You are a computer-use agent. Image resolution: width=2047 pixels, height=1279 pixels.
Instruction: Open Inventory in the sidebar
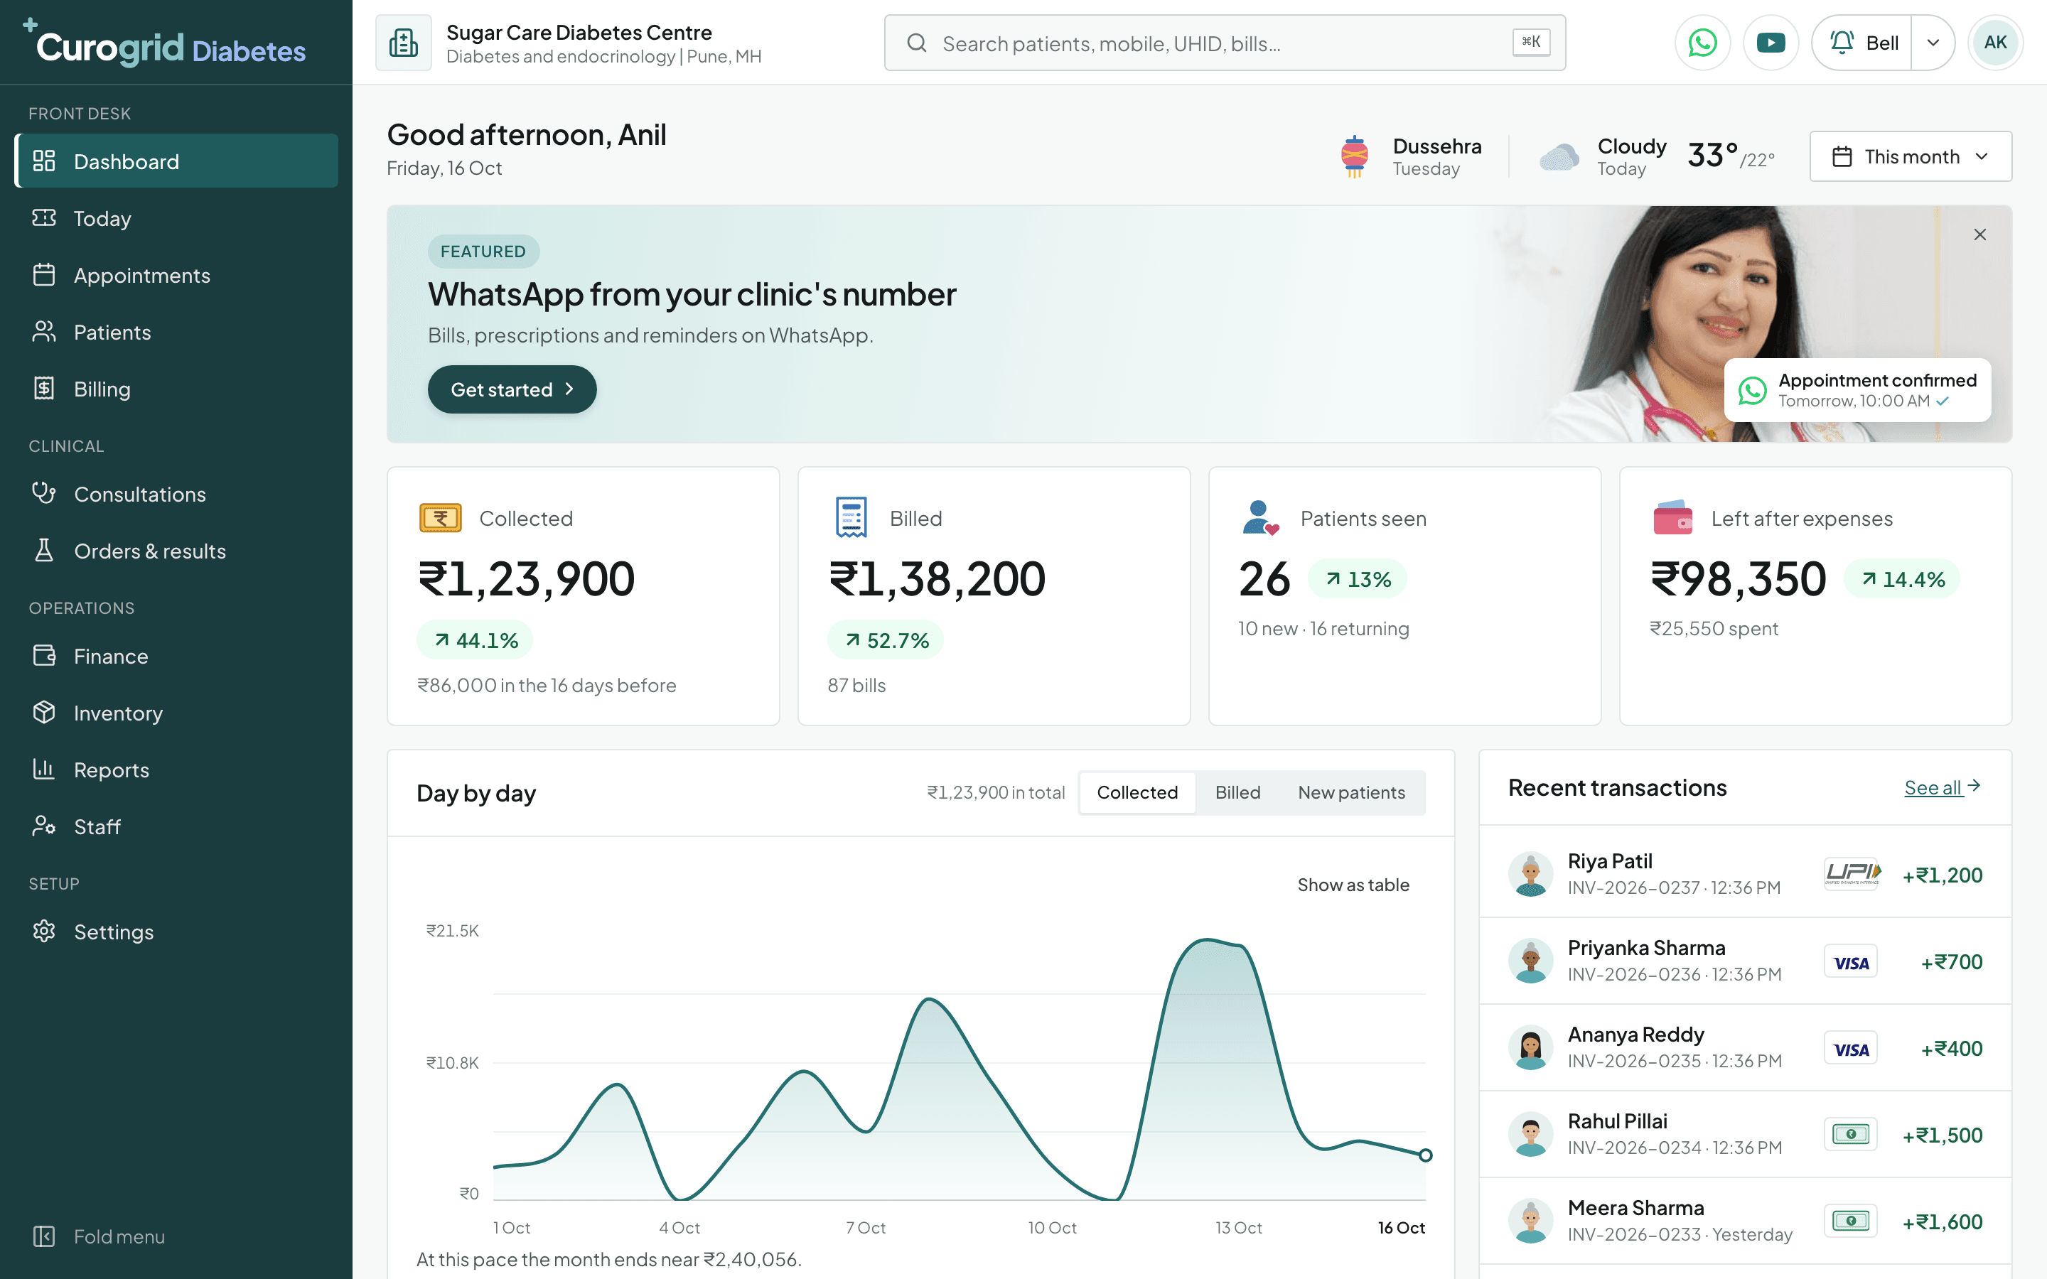click(x=177, y=712)
